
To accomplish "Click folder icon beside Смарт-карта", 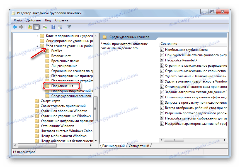I will click(37, 101).
